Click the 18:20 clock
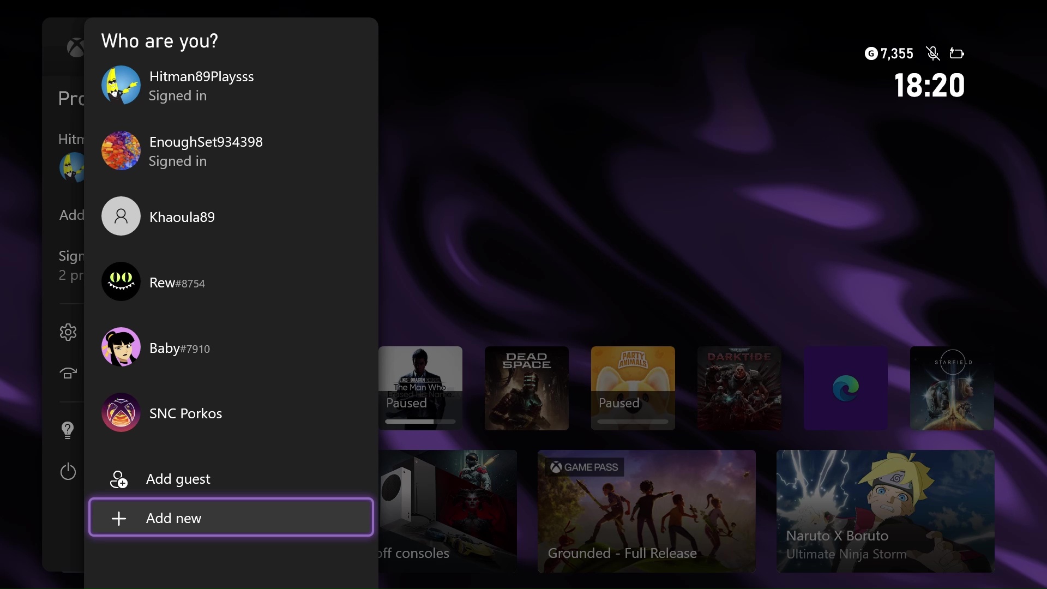1047x589 pixels. pyautogui.click(x=930, y=86)
